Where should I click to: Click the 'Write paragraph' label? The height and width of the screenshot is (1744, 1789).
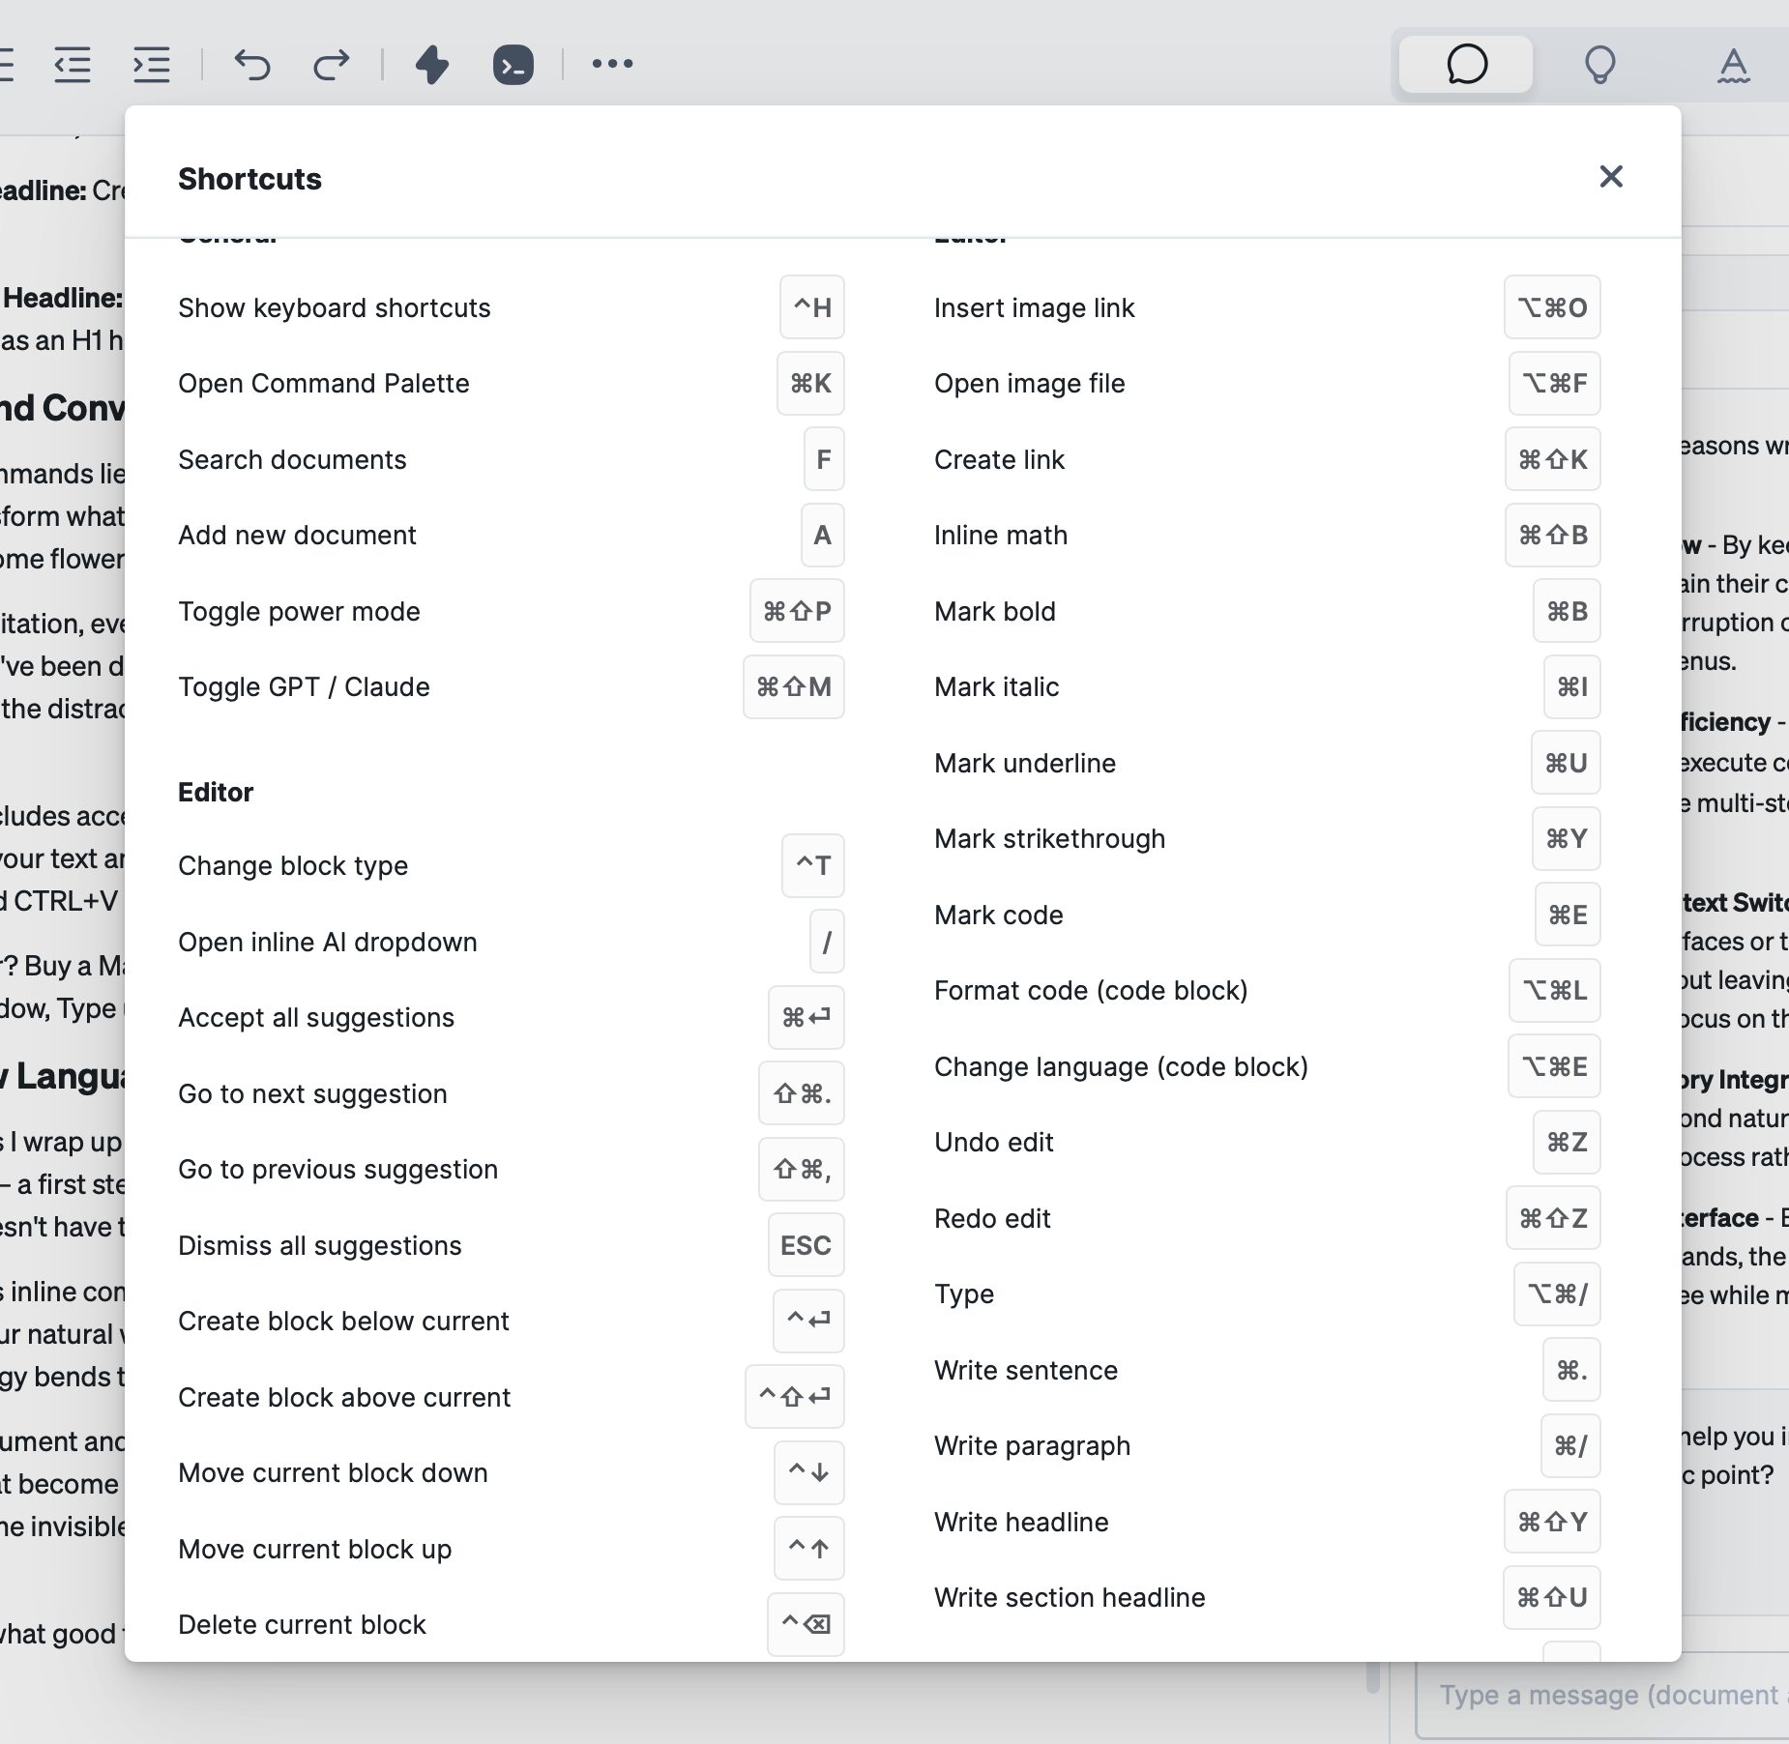tap(1033, 1446)
